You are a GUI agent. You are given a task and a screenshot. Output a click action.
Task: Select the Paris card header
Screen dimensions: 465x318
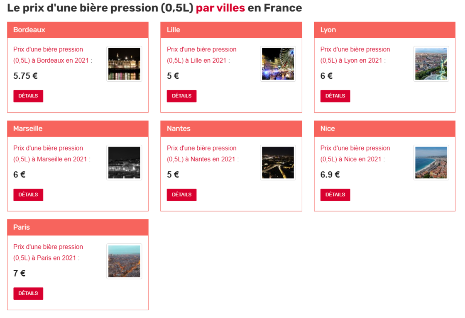pyautogui.click(x=78, y=227)
